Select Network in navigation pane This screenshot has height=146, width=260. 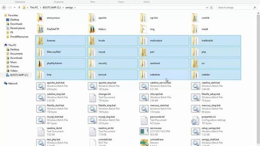point(13,84)
